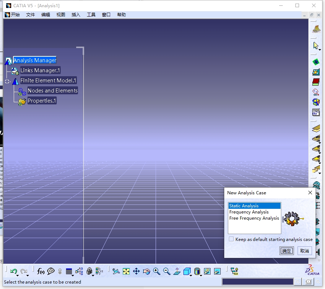Viewport: 325px width, 289px height.
Task: Click the red circle with crosses icon
Action: pos(316,92)
